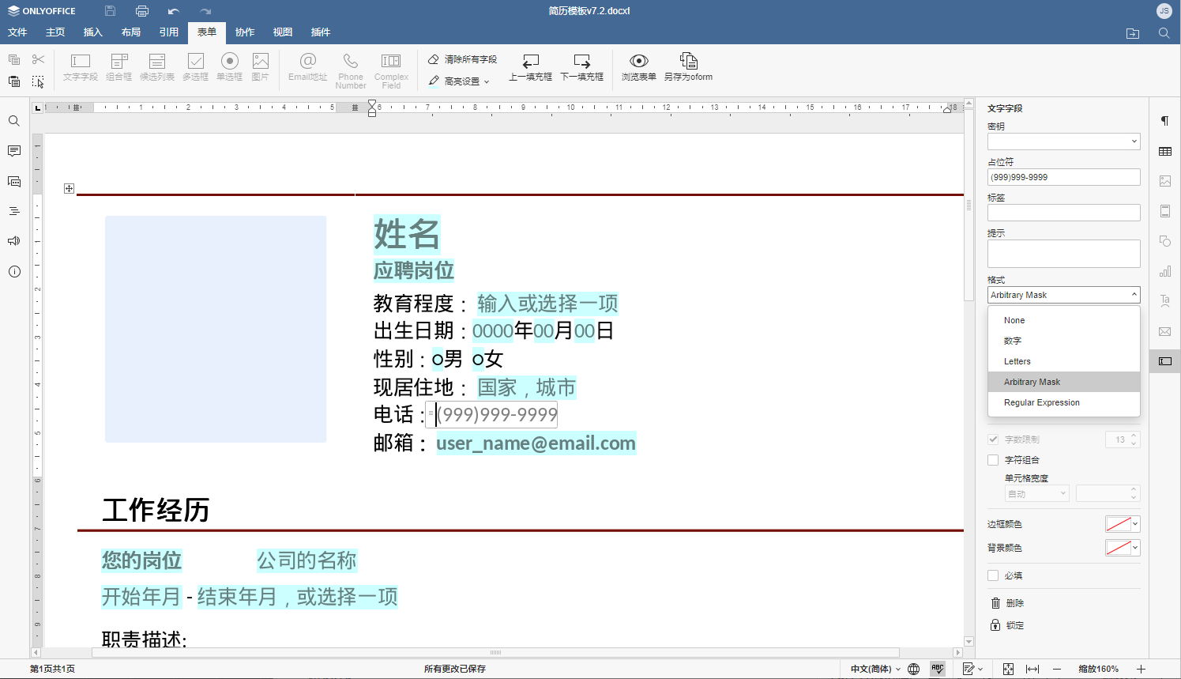Insert an Email address field

click(x=308, y=67)
